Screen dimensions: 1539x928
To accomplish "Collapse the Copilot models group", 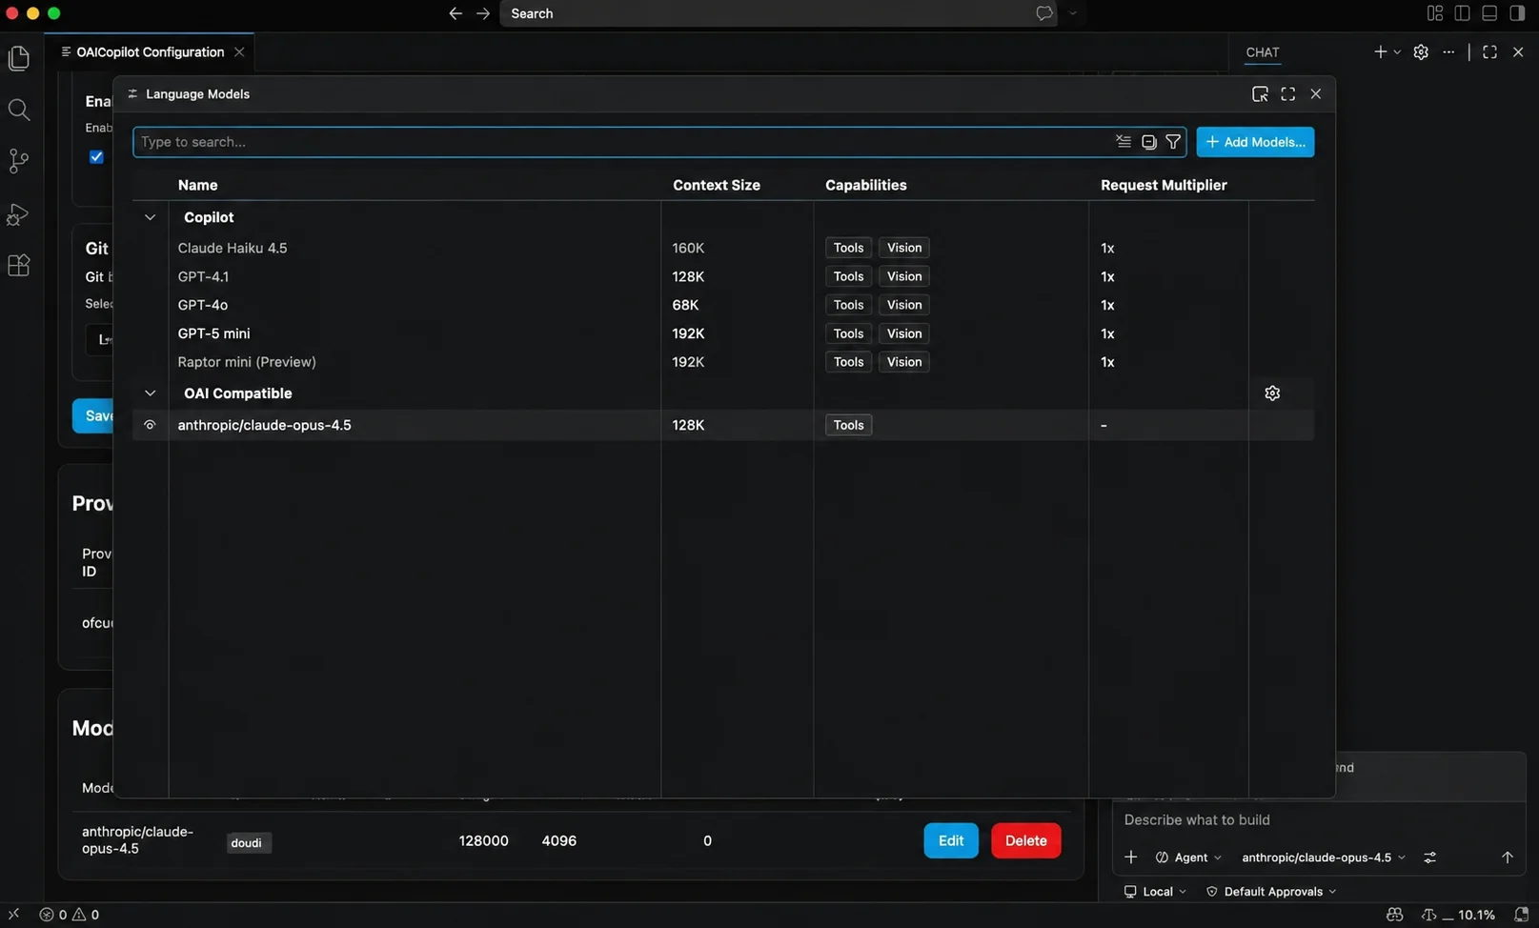I will (x=150, y=217).
